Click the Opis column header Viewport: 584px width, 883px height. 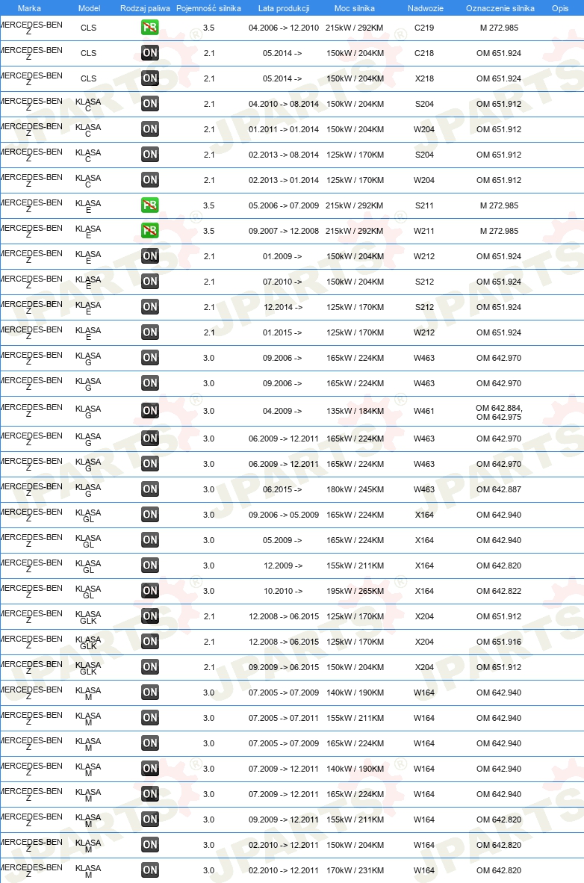[x=560, y=8]
